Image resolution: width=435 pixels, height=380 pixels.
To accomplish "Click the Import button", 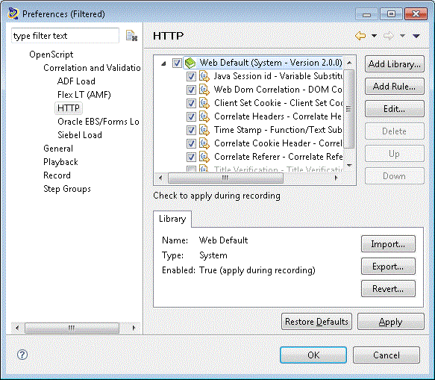I will pyautogui.click(x=388, y=244).
